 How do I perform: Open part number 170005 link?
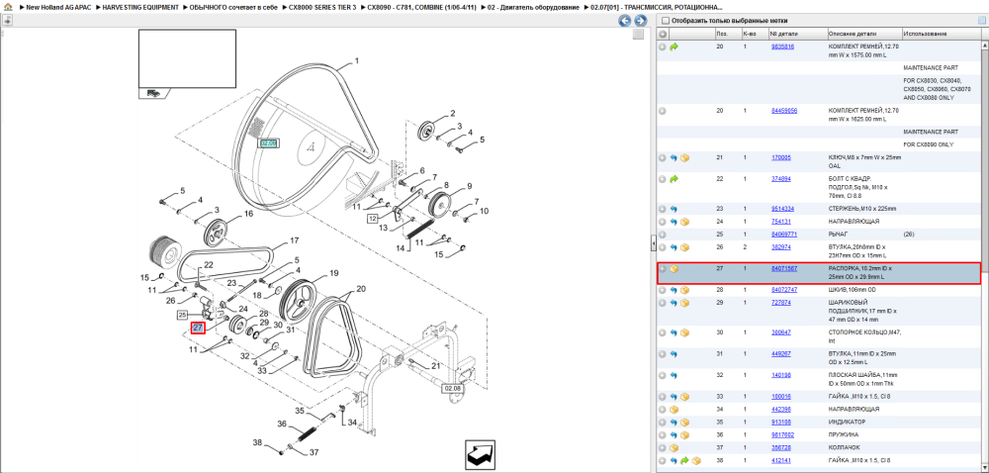point(781,157)
